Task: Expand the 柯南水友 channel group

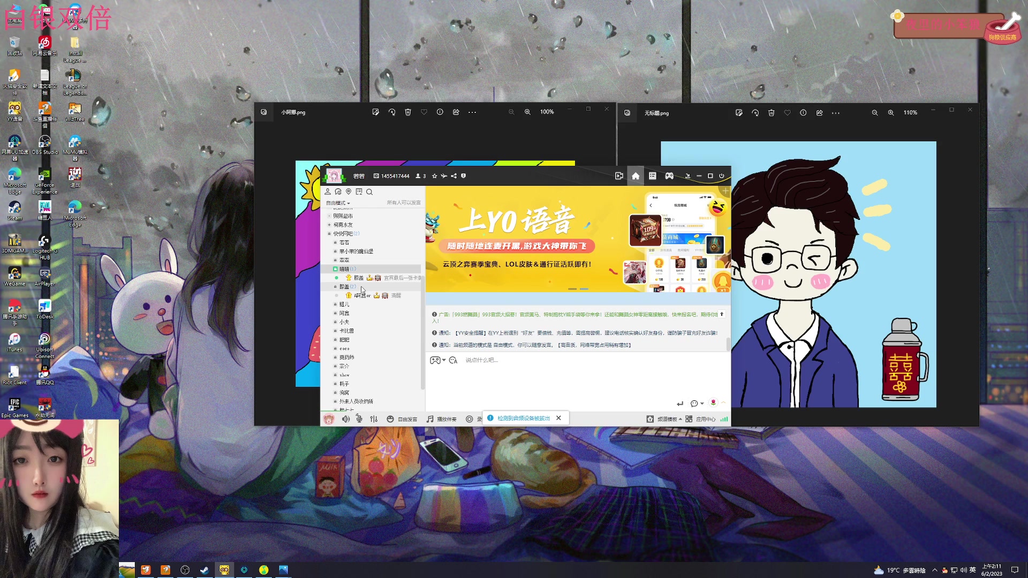Action: tap(329, 225)
